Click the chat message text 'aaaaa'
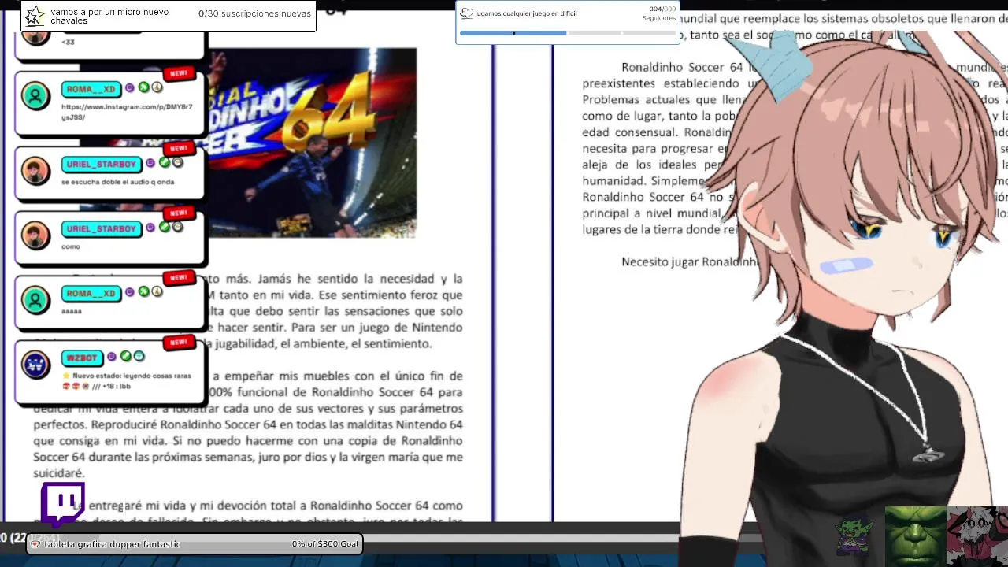The image size is (1008, 567). point(72,311)
